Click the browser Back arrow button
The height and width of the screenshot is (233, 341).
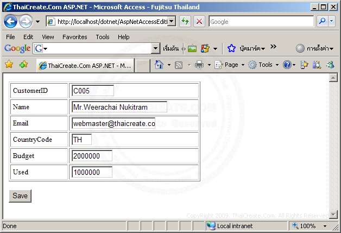click(x=10, y=22)
